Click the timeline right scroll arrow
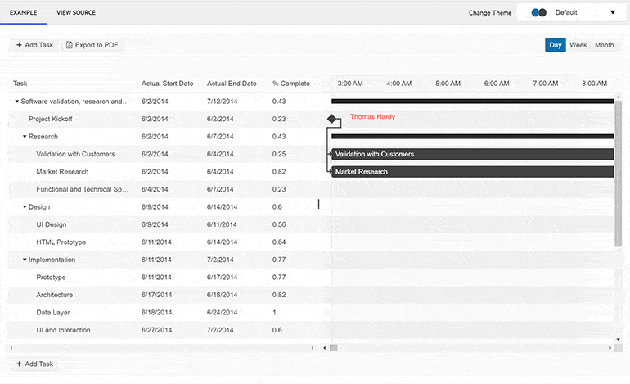The width and height of the screenshot is (630, 384). tap(610, 348)
